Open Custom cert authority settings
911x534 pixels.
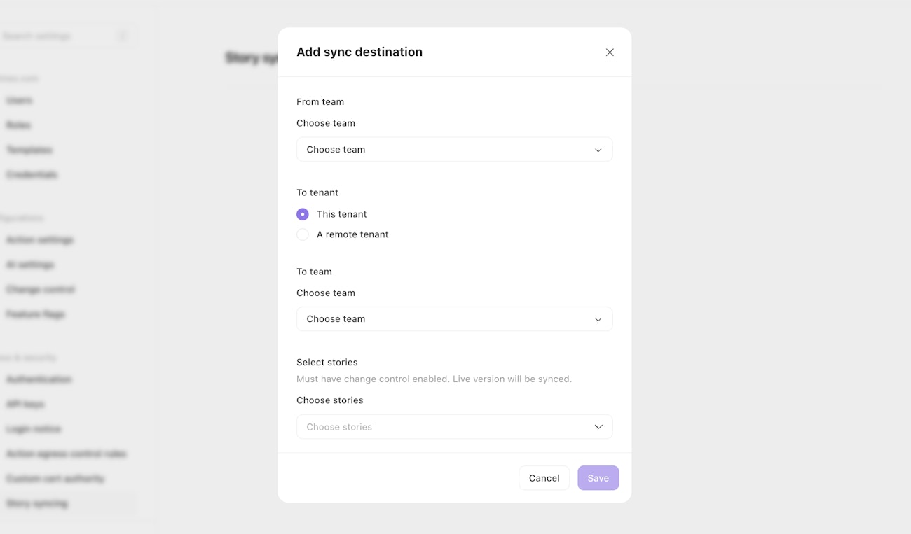[55, 479]
